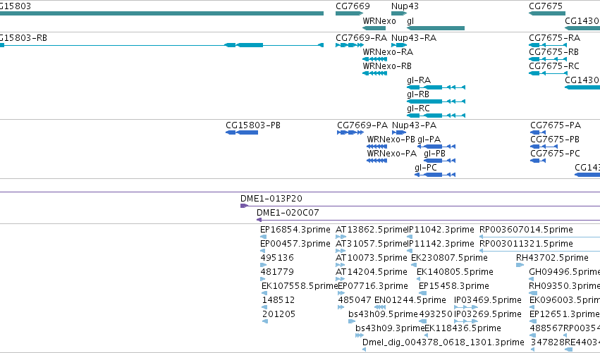Click the WRNexo-PB protein label

tap(391, 140)
